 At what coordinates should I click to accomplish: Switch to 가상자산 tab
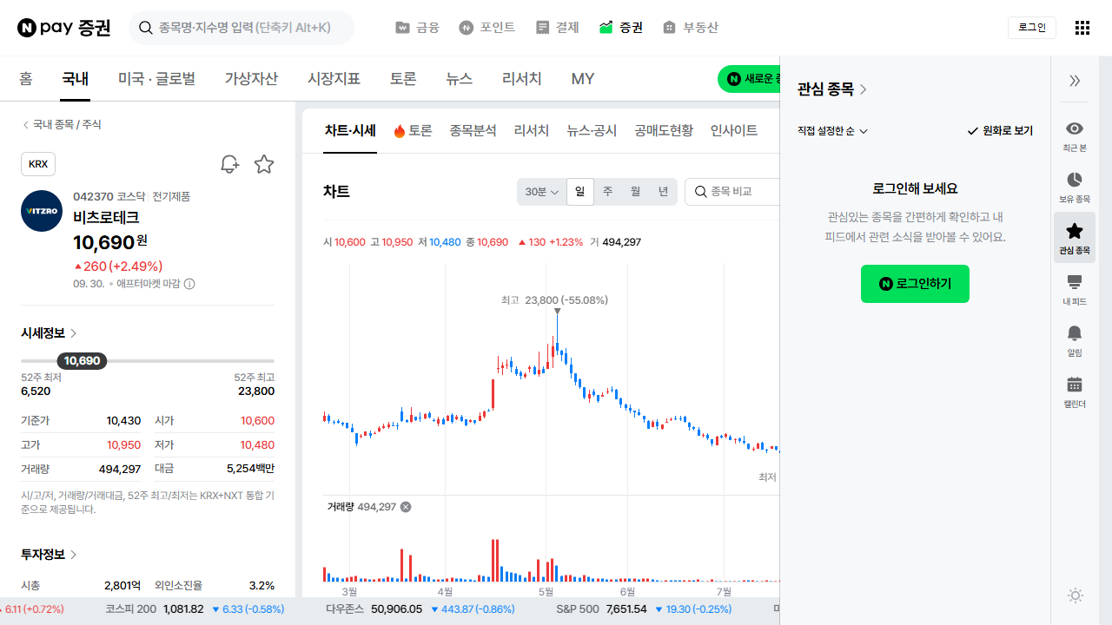(251, 79)
